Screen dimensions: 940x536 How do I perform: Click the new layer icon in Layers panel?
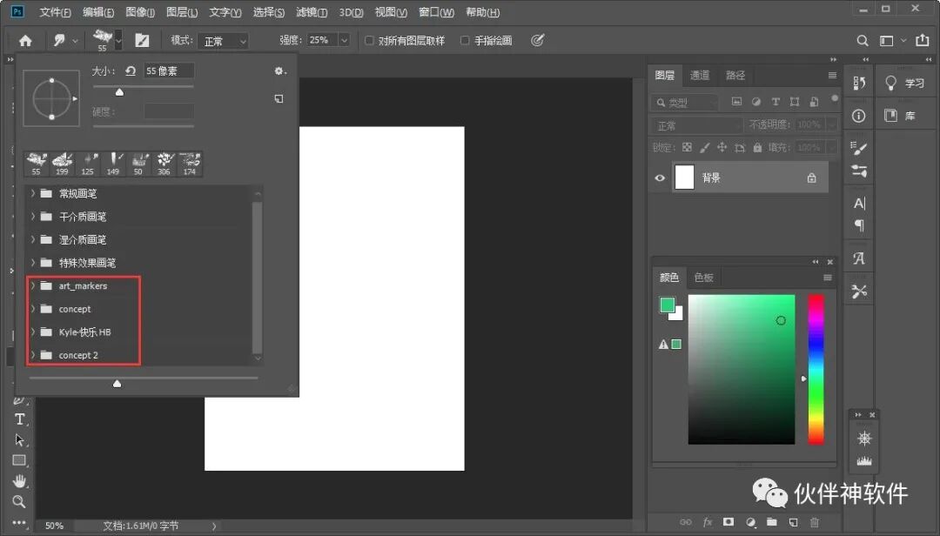point(793,522)
